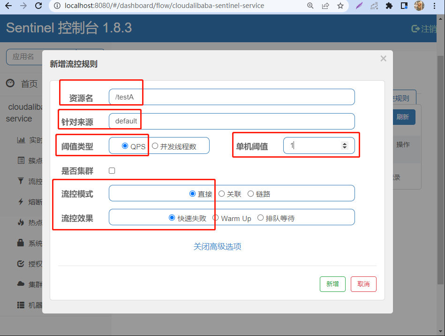Image resolution: width=445 pixels, height=336 pixels.
Task: Expand cloudalibaba service app in sidebar
Action: (24, 113)
